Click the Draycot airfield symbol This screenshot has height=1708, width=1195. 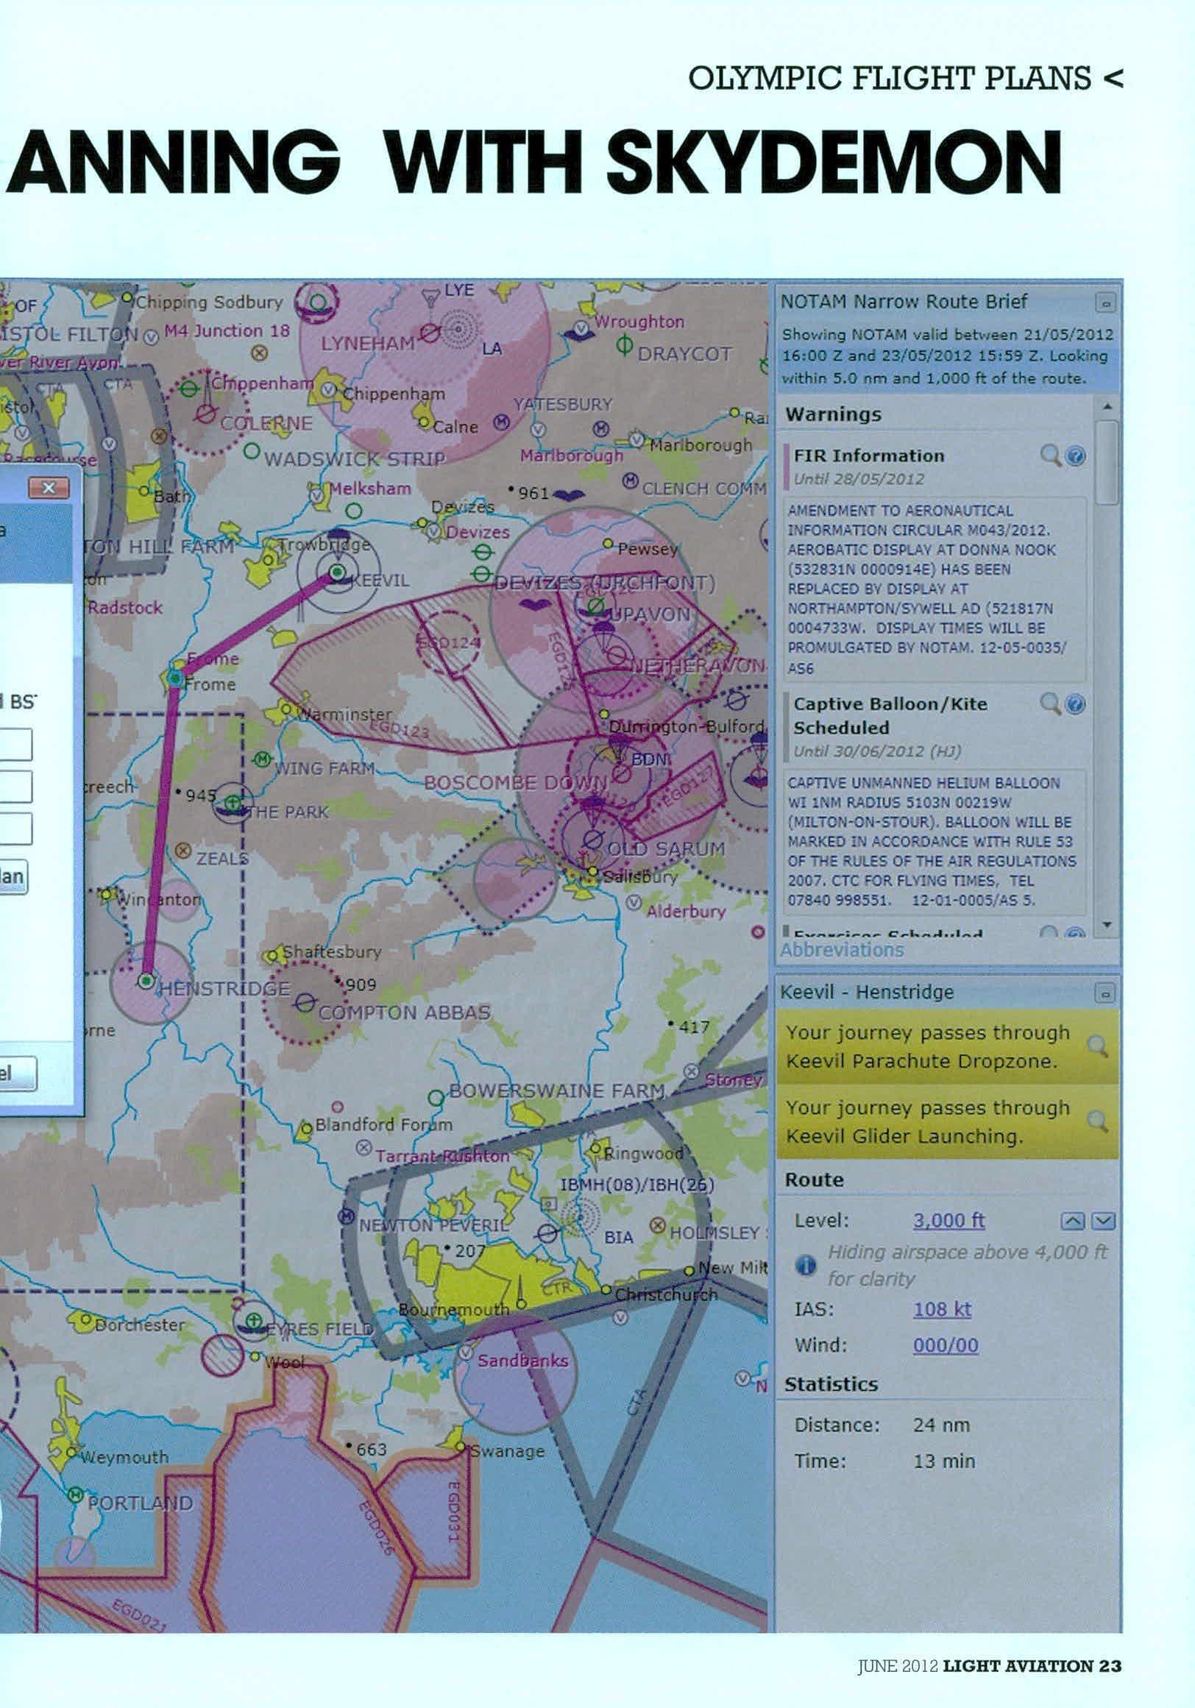point(625,345)
